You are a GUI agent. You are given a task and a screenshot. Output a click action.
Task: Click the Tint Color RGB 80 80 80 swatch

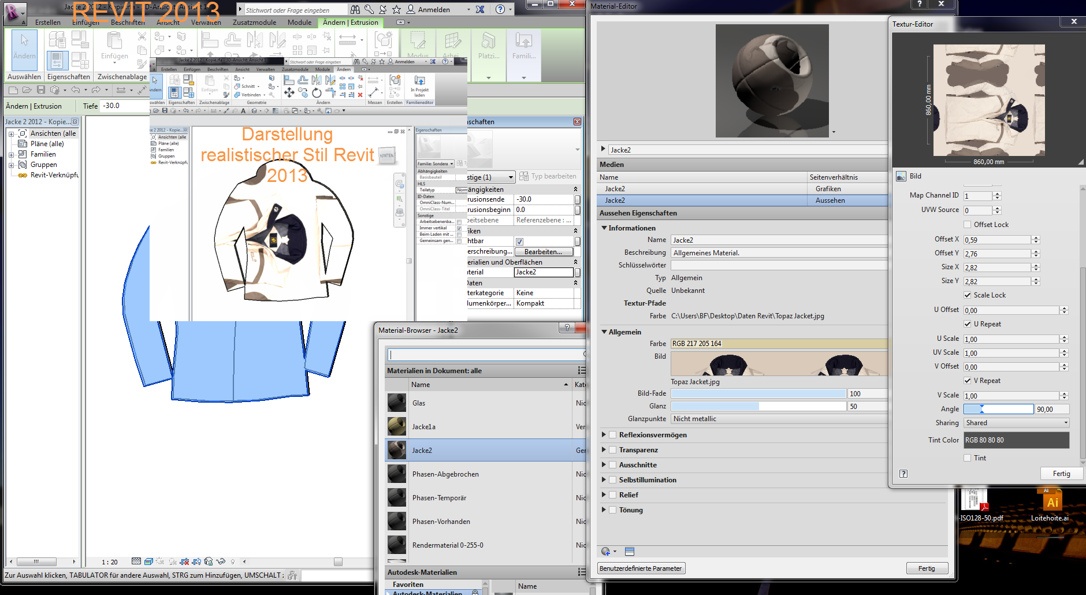[x=1016, y=440]
